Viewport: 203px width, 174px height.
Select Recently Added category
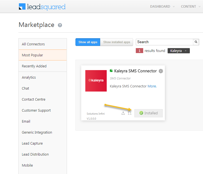click(43, 66)
